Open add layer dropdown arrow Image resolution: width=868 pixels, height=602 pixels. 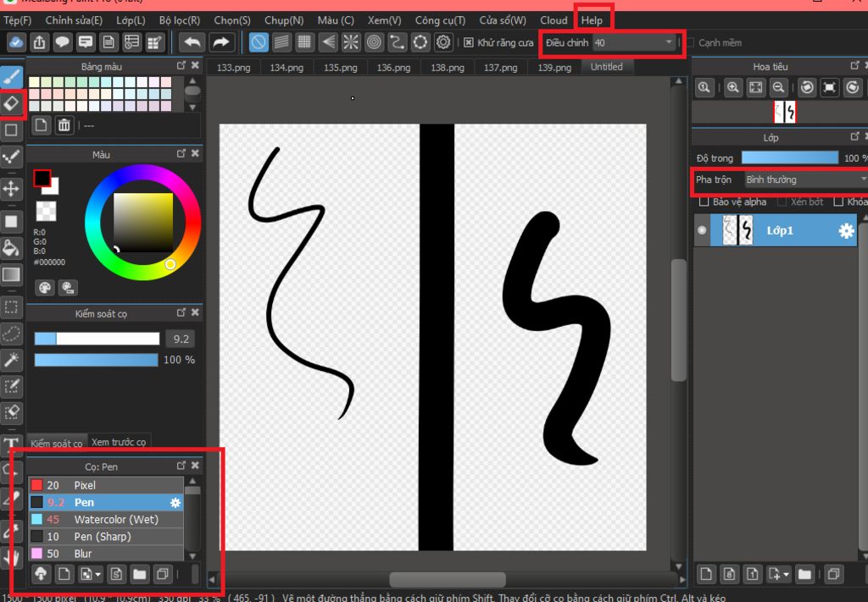(786, 575)
